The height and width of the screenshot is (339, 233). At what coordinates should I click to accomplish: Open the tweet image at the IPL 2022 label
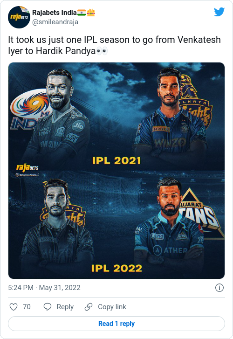pyautogui.click(x=116, y=269)
